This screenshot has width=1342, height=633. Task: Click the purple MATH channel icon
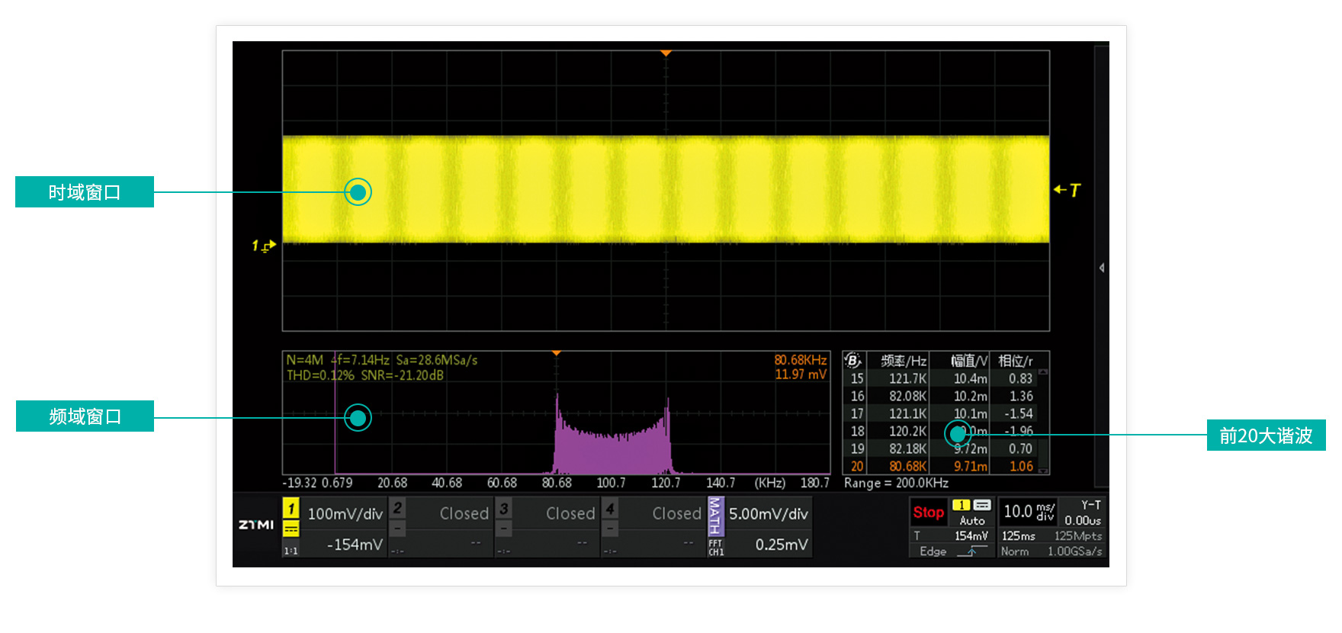click(x=714, y=516)
